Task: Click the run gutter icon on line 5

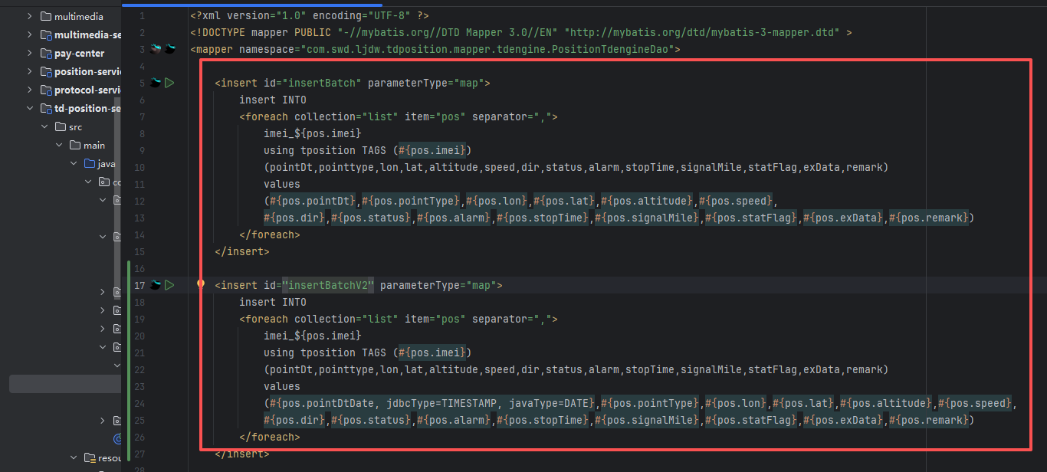Action: point(169,83)
